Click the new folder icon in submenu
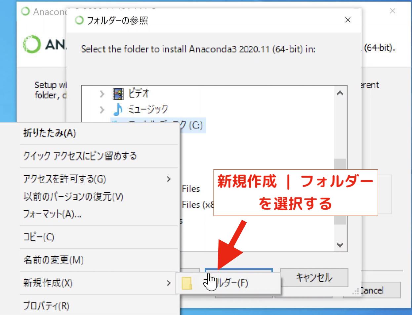 pyautogui.click(x=187, y=283)
